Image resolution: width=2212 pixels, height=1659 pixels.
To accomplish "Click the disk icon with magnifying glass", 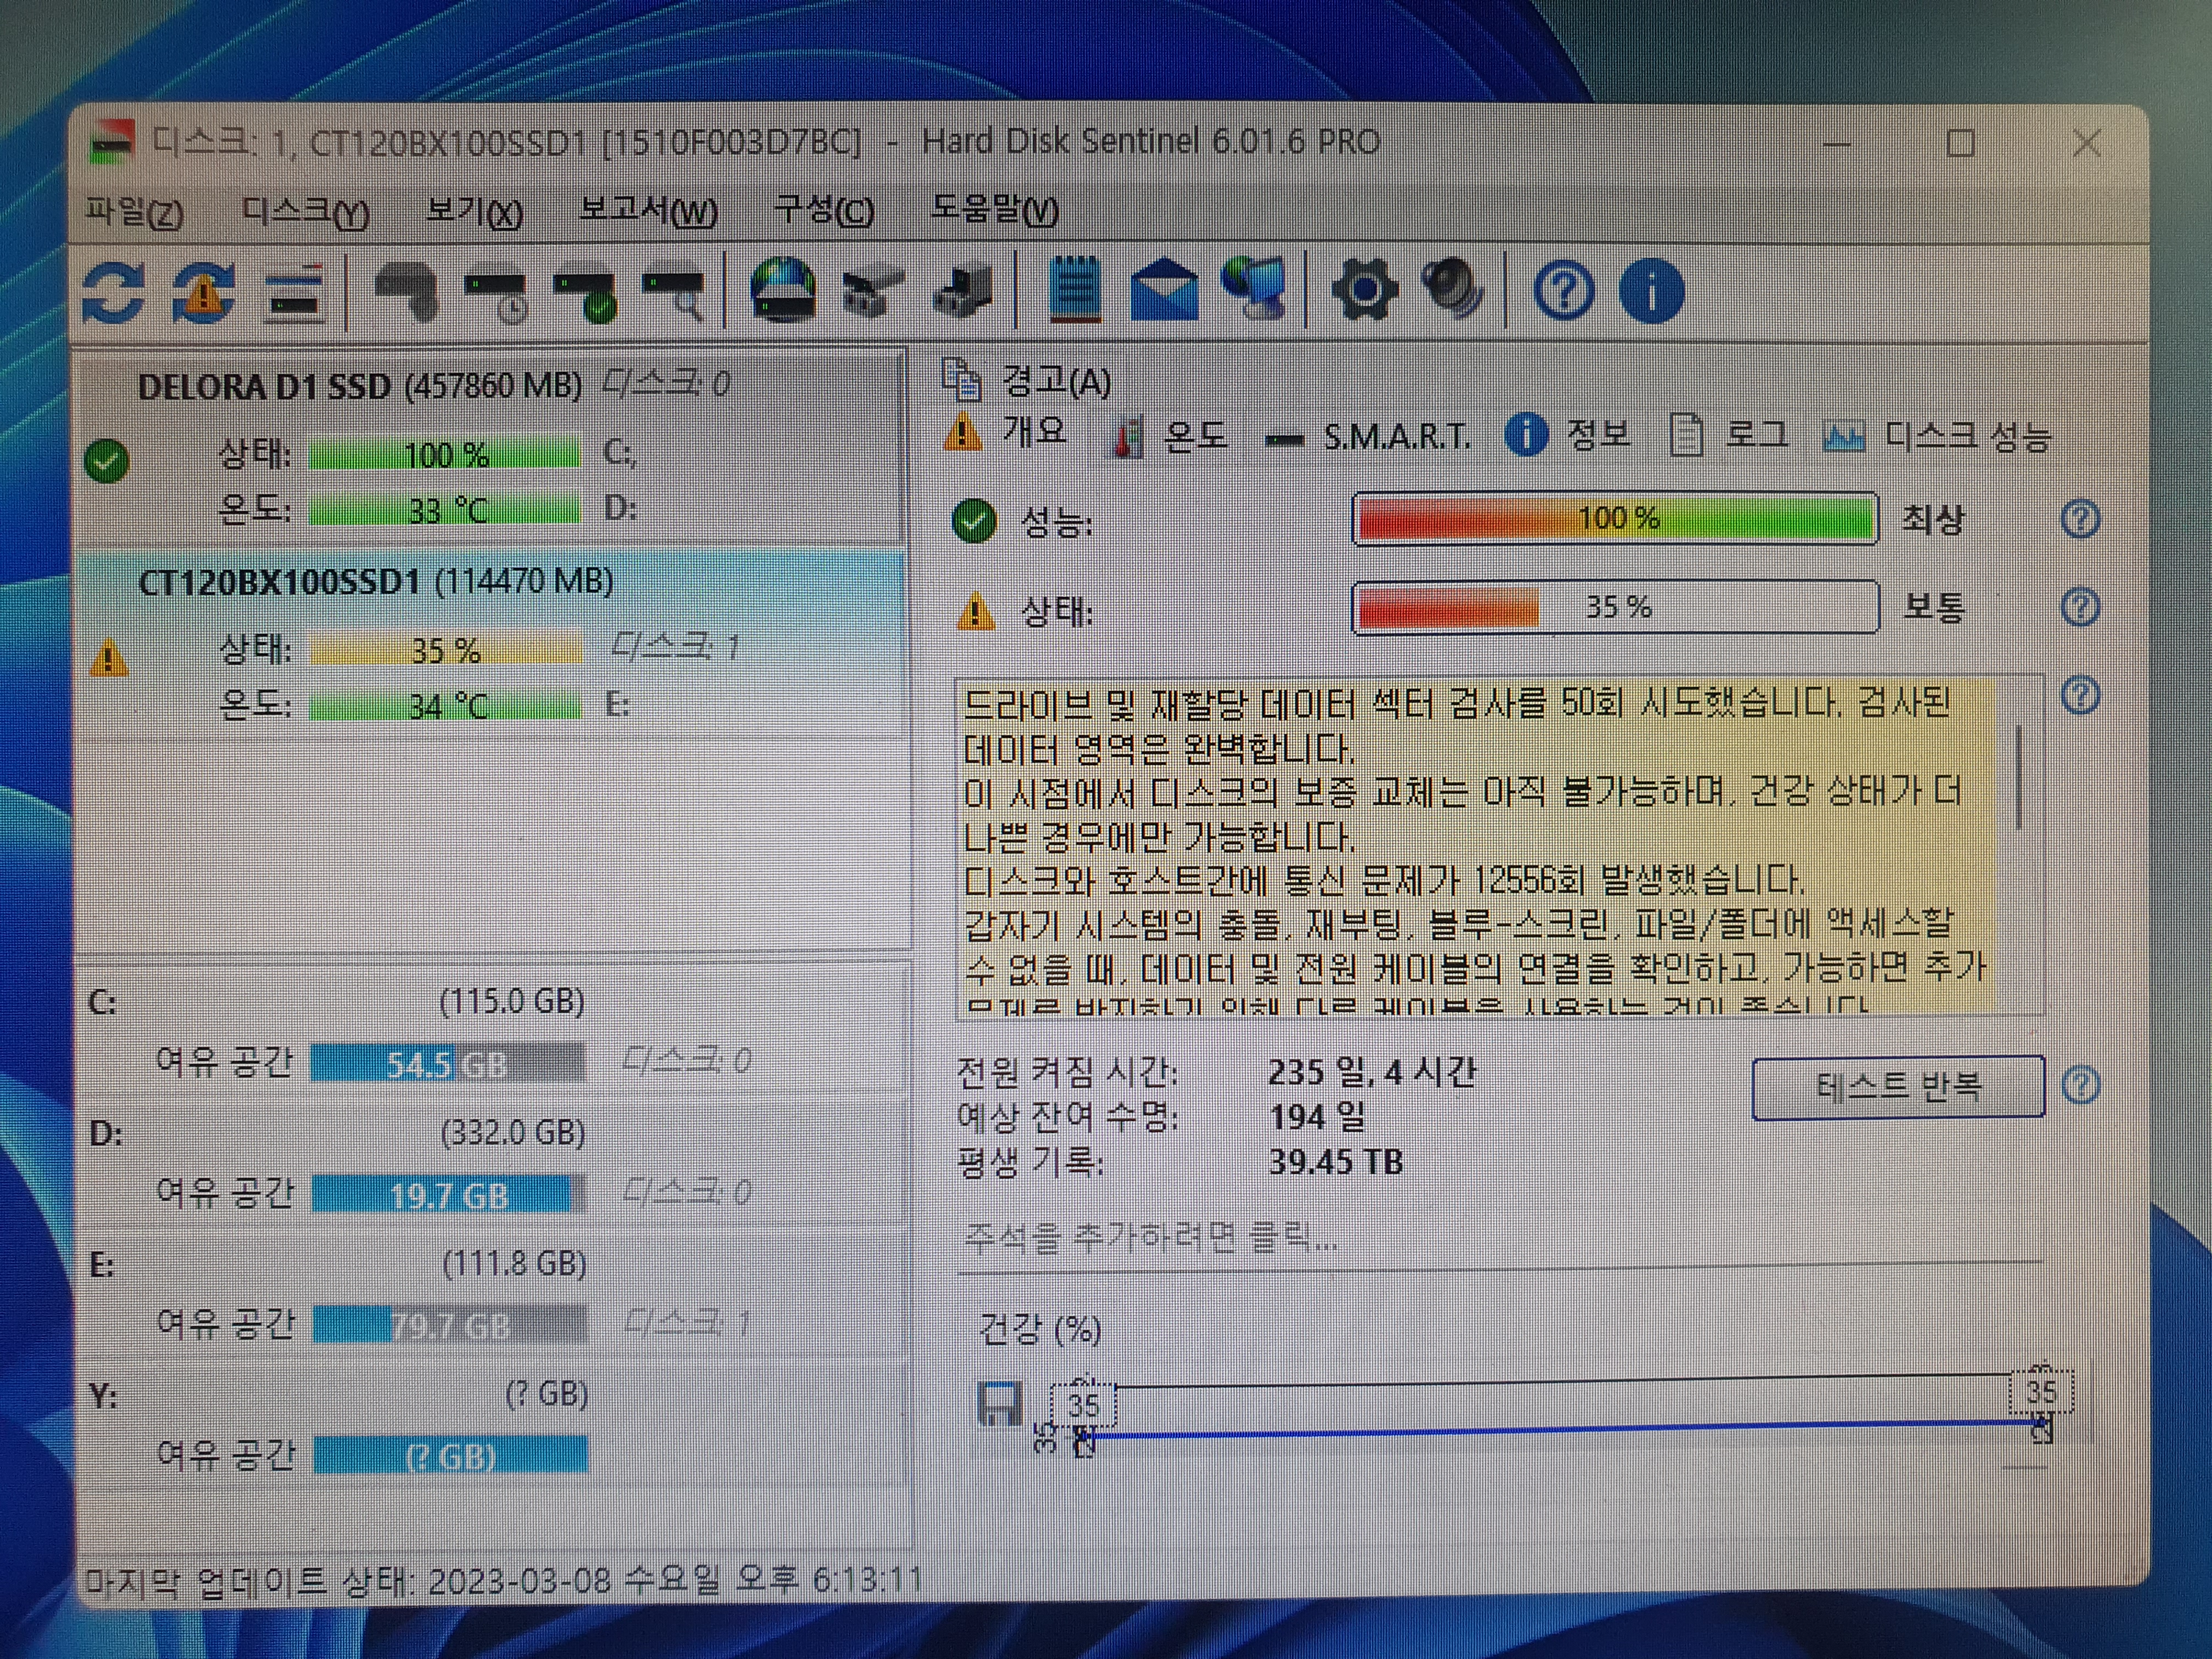I will pos(674,296).
